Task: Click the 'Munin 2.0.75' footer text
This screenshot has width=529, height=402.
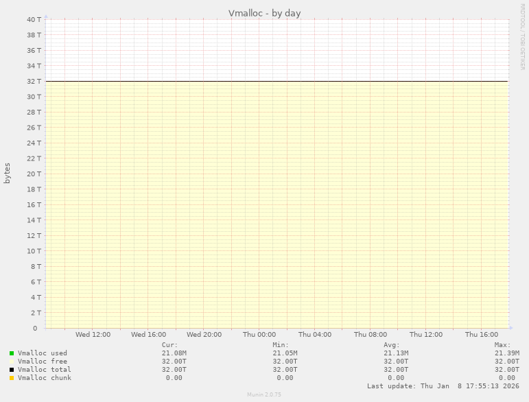Action: 264,395
